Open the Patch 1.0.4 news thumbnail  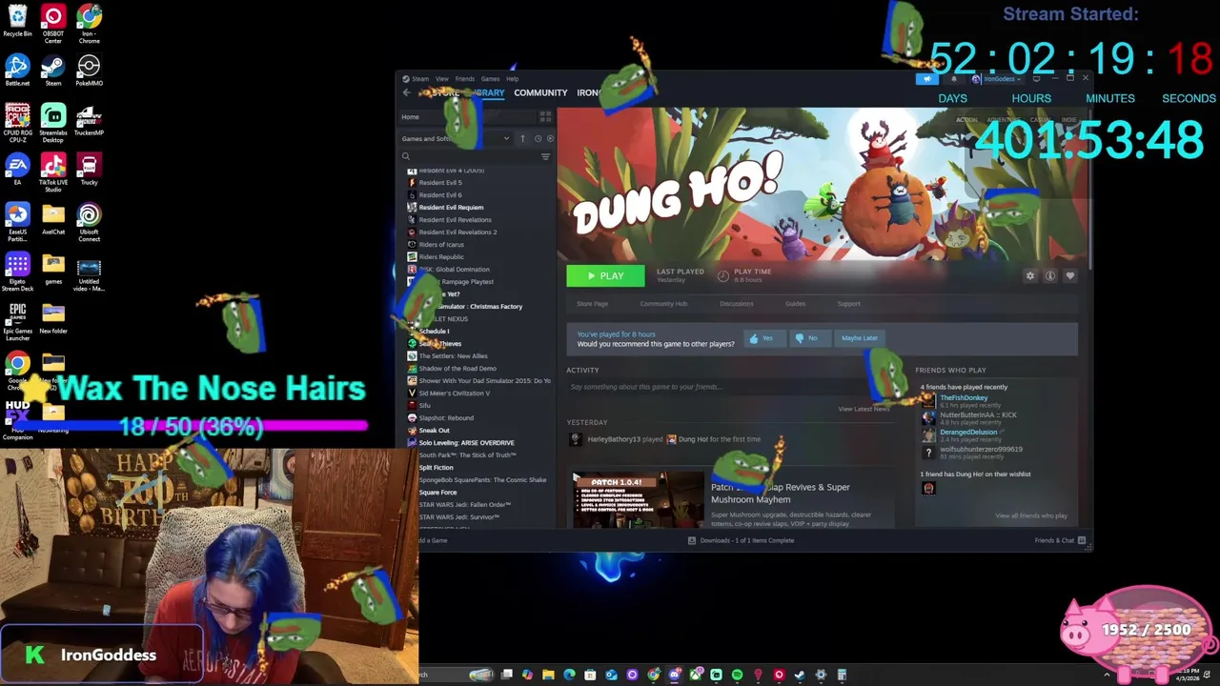pyautogui.click(x=638, y=500)
